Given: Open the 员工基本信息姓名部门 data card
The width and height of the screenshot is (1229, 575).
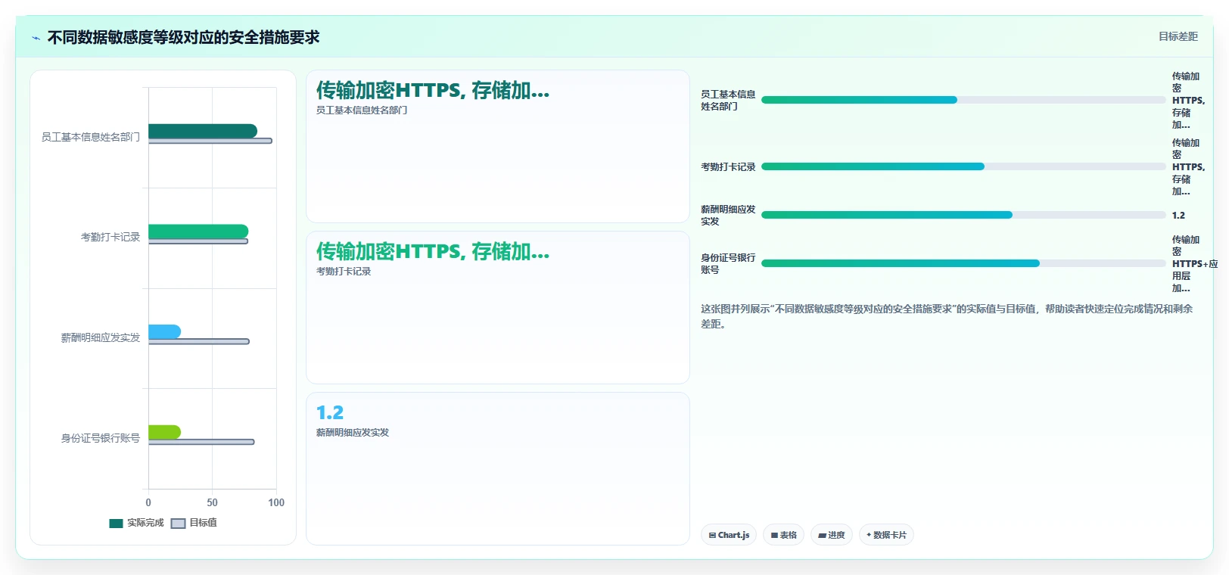Looking at the screenshot, I should (x=498, y=147).
